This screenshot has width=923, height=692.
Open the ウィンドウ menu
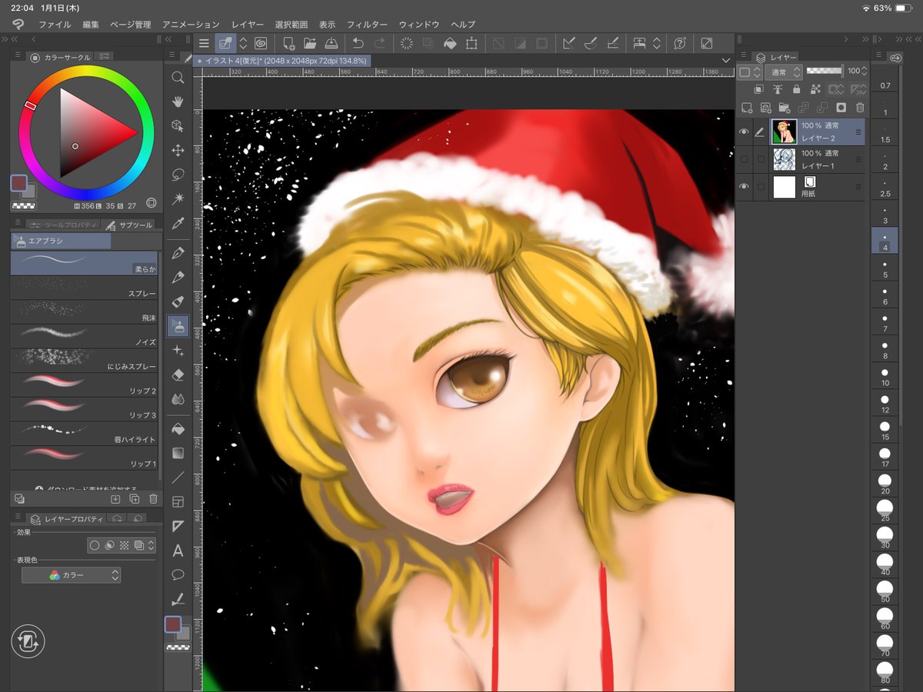pos(419,25)
